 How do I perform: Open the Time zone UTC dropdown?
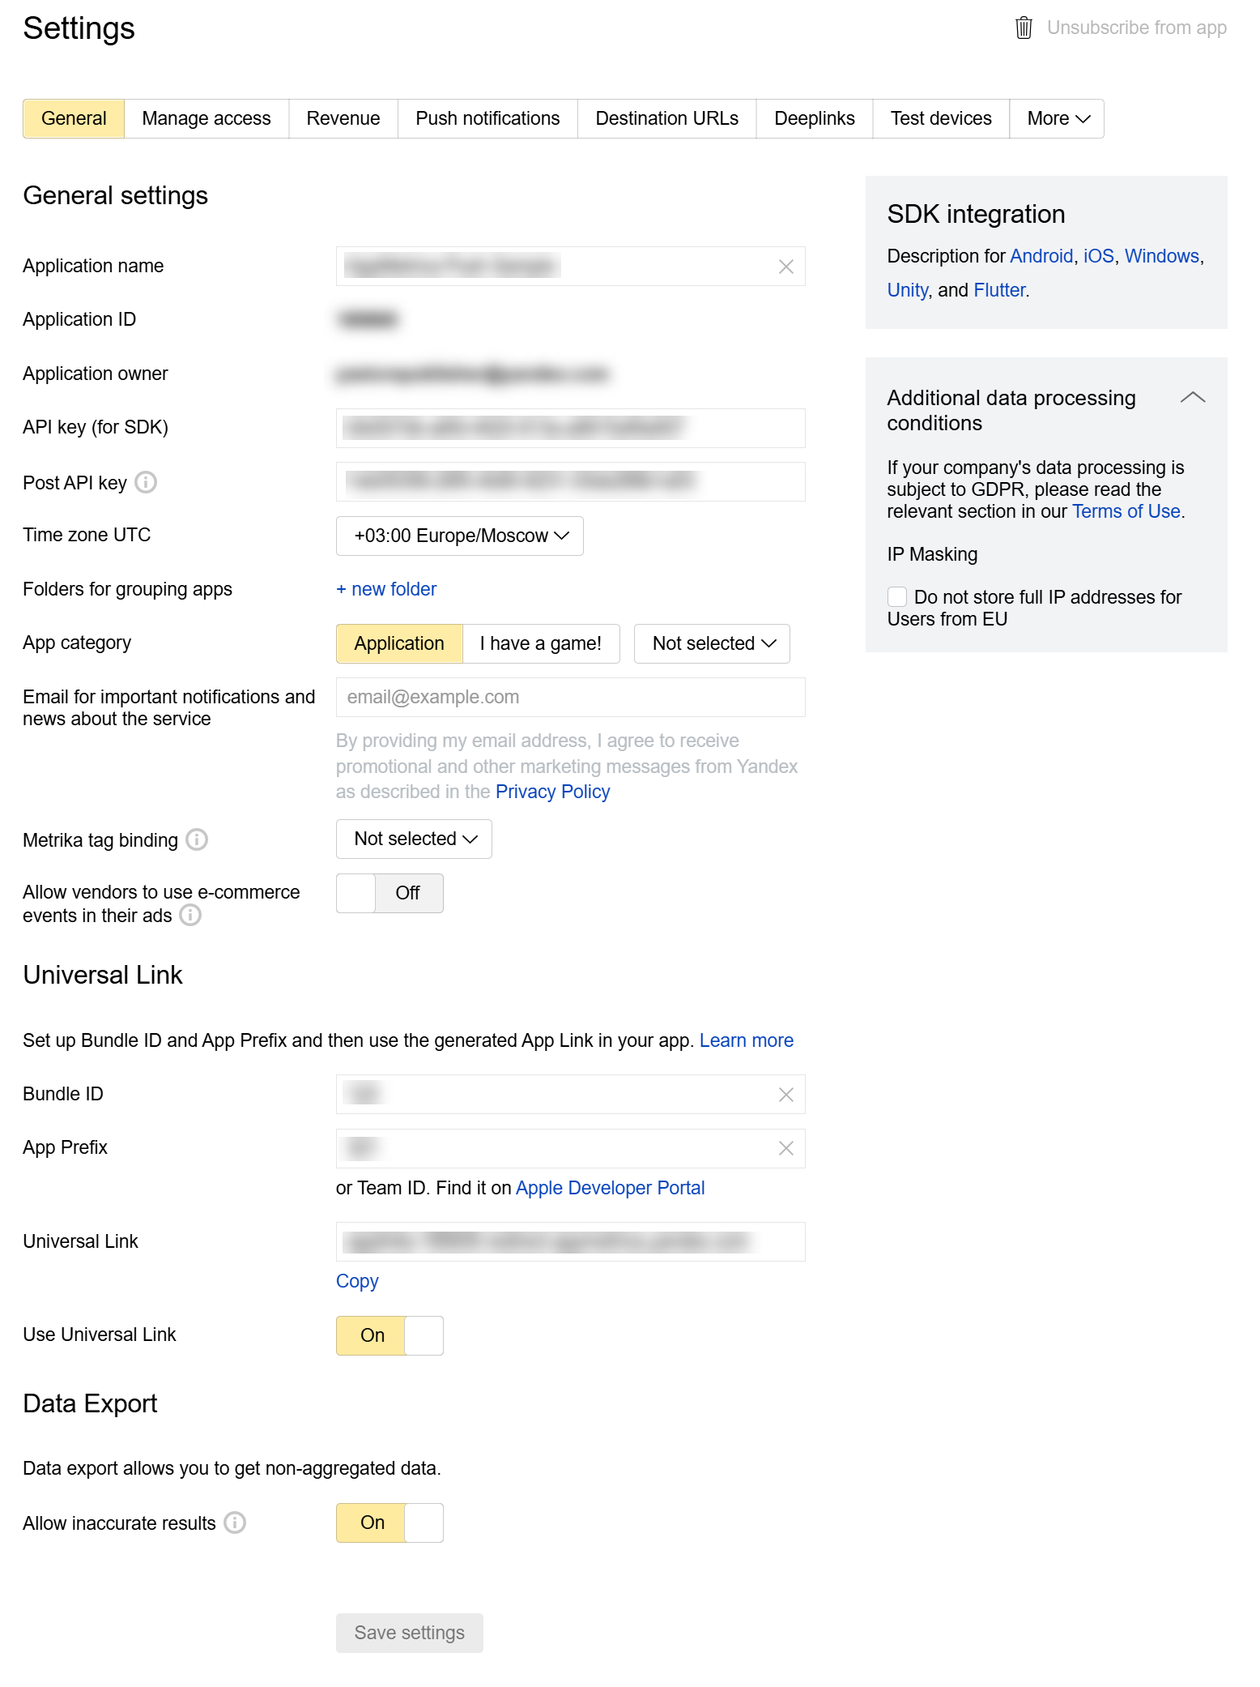459,536
